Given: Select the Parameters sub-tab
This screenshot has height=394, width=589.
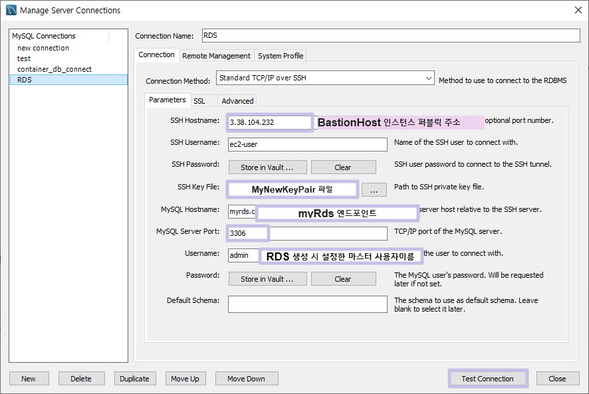Looking at the screenshot, I should point(167,100).
